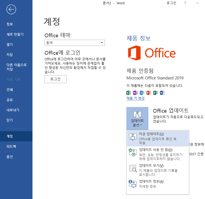Click the Excel app icon
This screenshot has width=205, height=199.
click(129, 93)
